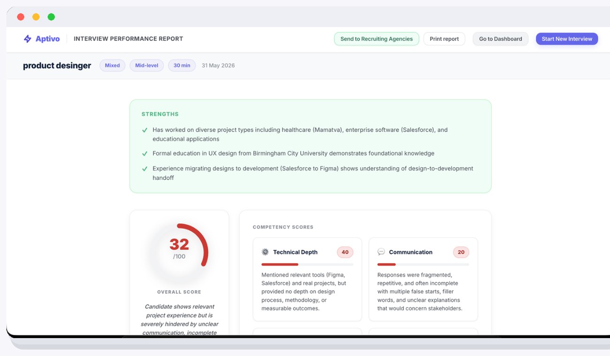Click the Aptivo lightning bolt logo icon
Screen dimensions: 610x356
pyautogui.click(x=28, y=39)
